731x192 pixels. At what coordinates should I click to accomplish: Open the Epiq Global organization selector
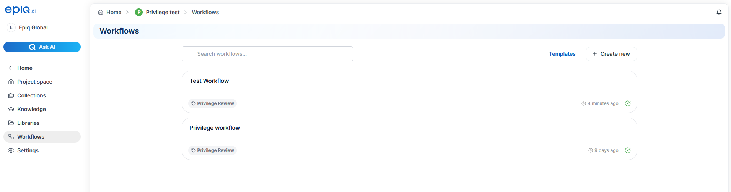tap(42, 27)
